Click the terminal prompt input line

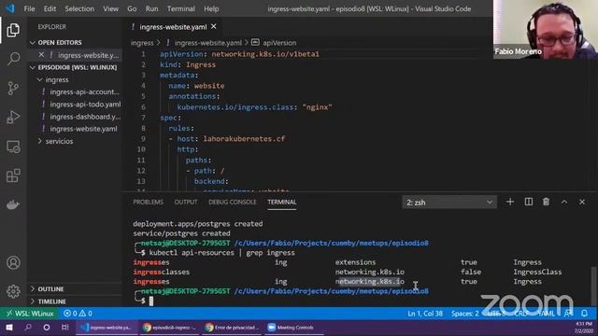(151, 301)
